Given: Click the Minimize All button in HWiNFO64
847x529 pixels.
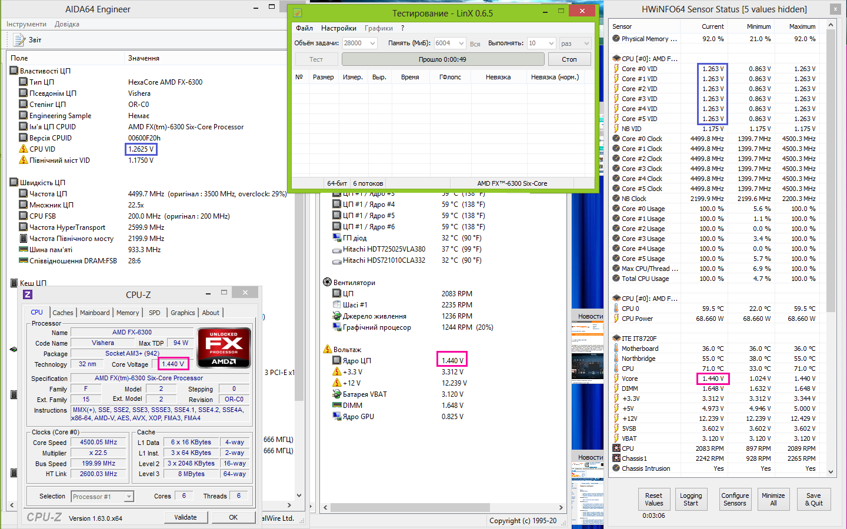Looking at the screenshot, I should 773,499.
